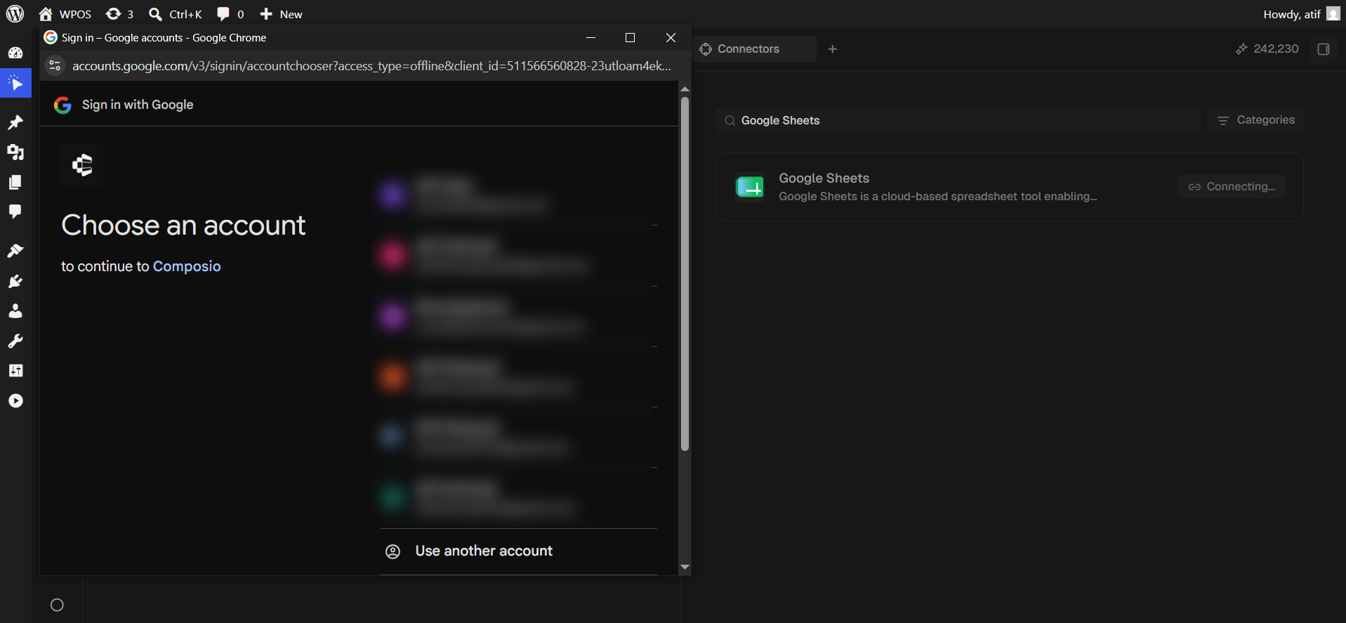Screen dimensions: 1346x623
Task: Open the Categories filter dropdown
Action: pyautogui.click(x=1255, y=120)
